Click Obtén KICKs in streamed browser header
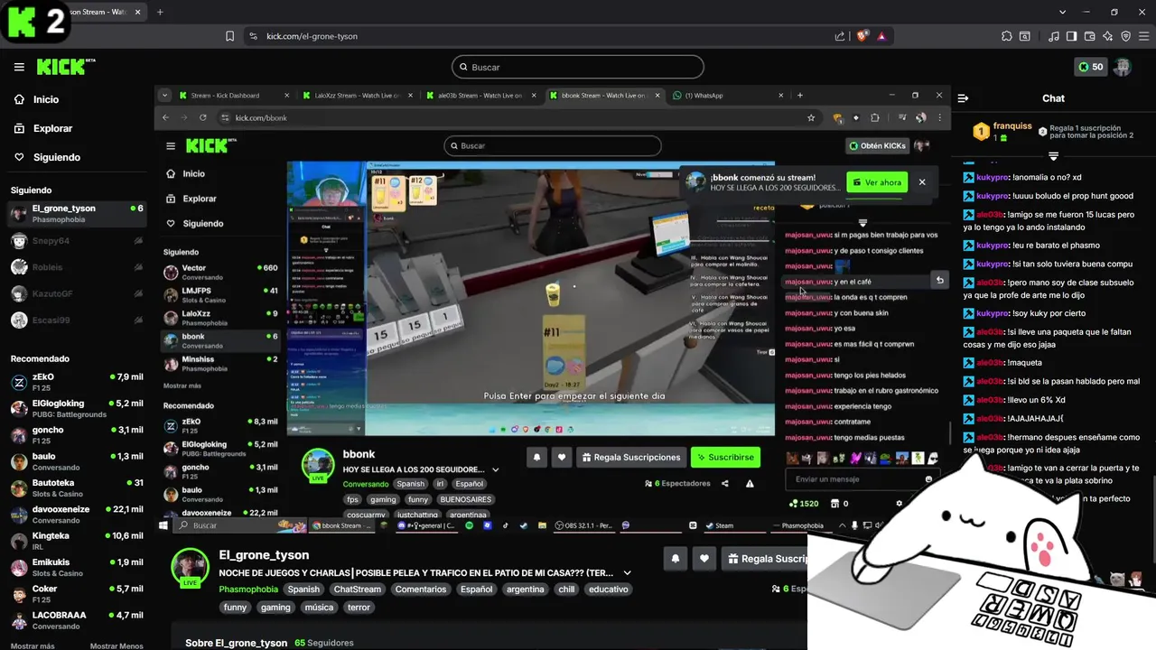The image size is (1156, 650). (x=877, y=145)
